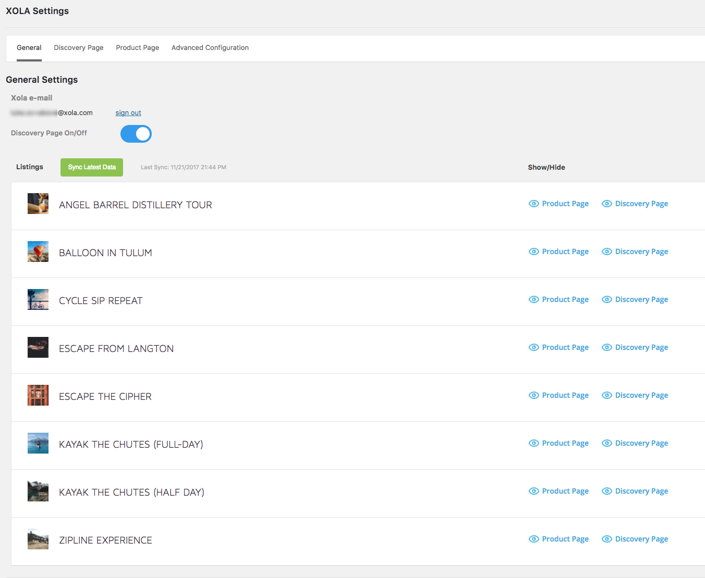Hide Product Page for Balloon in Tulum
The width and height of the screenshot is (705, 578).
click(558, 252)
